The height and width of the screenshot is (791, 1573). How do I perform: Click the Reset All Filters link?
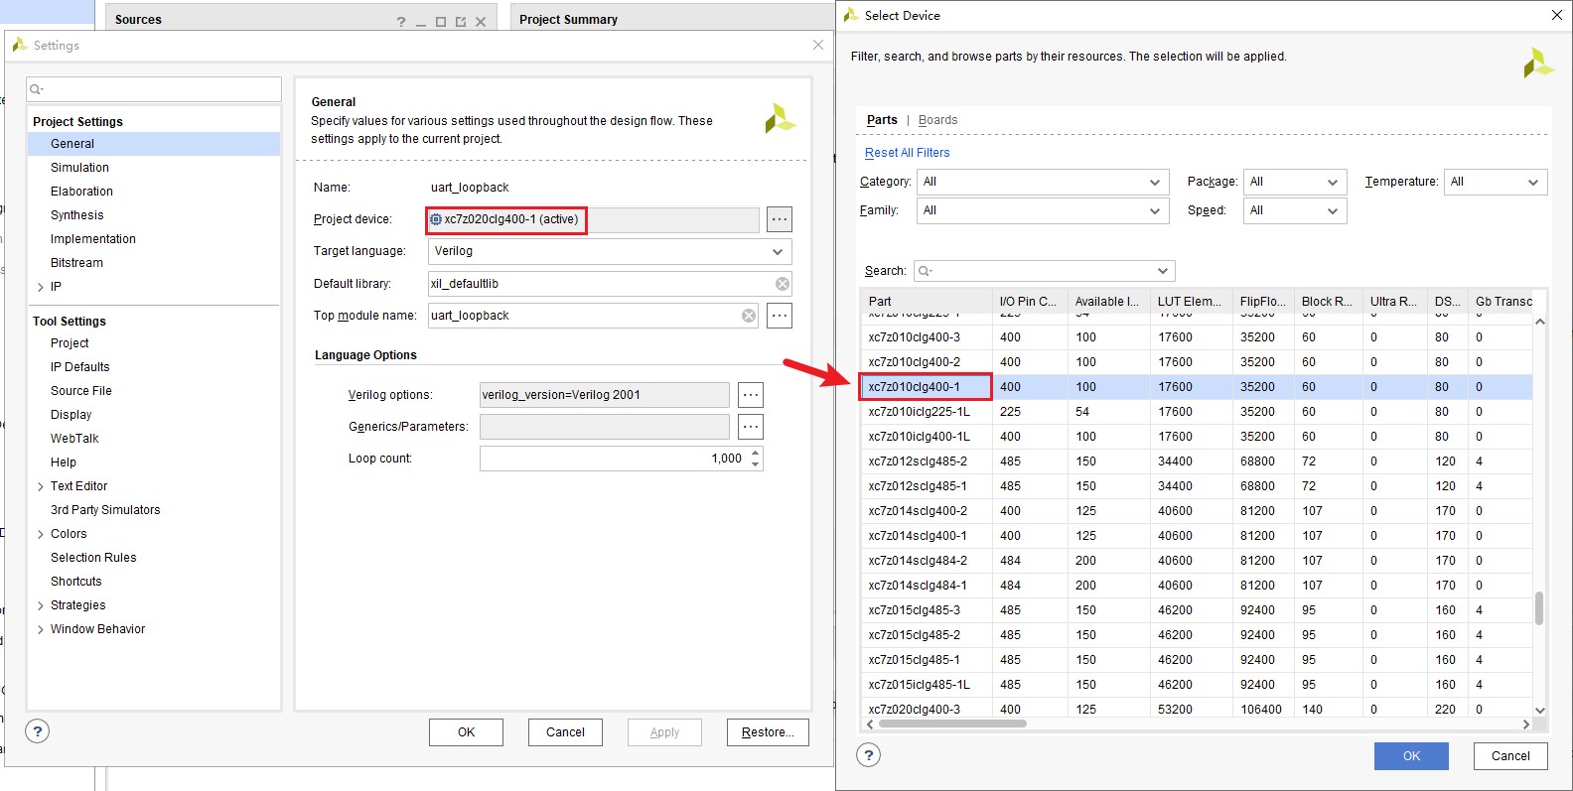click(907, 153)
